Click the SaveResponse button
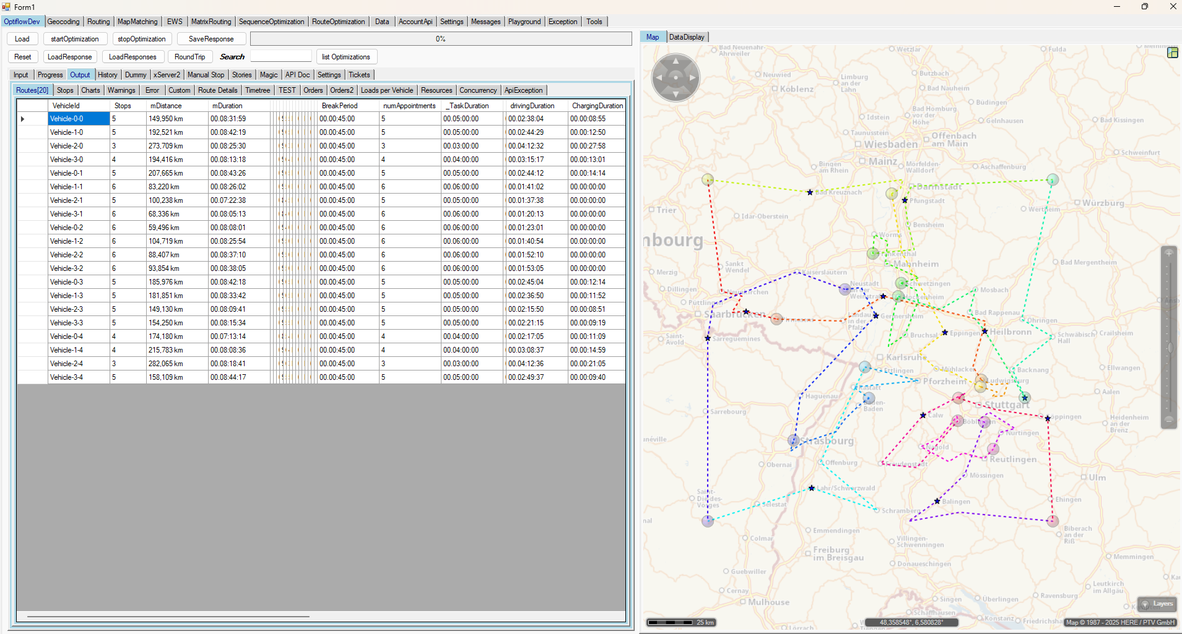The height and width of the screenshot is (634, 1182). pos(211,39)
